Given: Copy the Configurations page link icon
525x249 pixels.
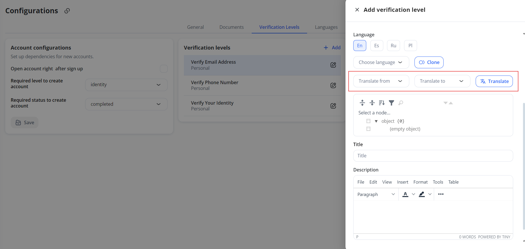Looking at the screenshot, I should pyautogui.click(x=67, y=11).
